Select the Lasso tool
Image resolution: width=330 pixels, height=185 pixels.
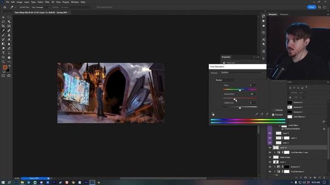pyautogui.click(x=3, y=22)
